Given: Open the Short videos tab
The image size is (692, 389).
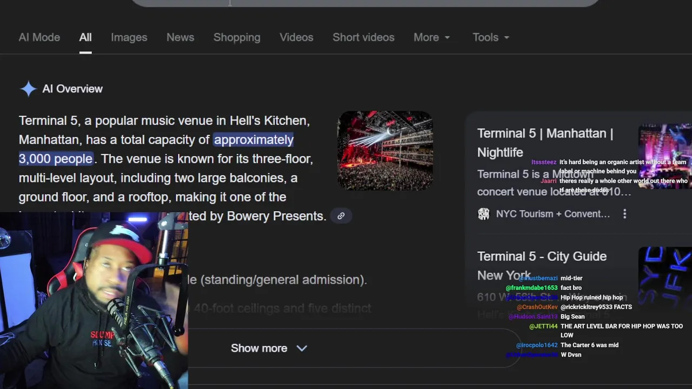Looking at the screenshot, I should 363,37.
